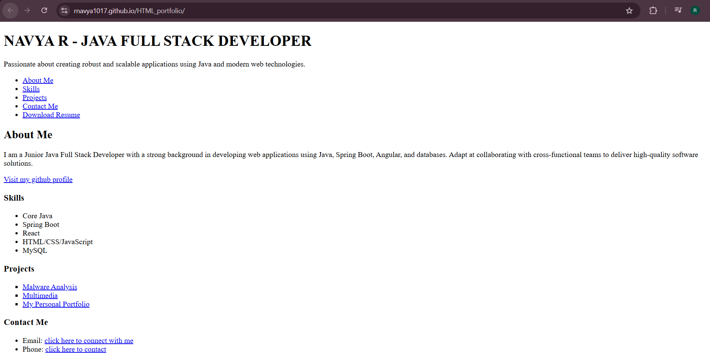Select the Contact Me navigation link
Image resolution: width=710 pixels, height=361 pixels.
(x=40, y=106)
